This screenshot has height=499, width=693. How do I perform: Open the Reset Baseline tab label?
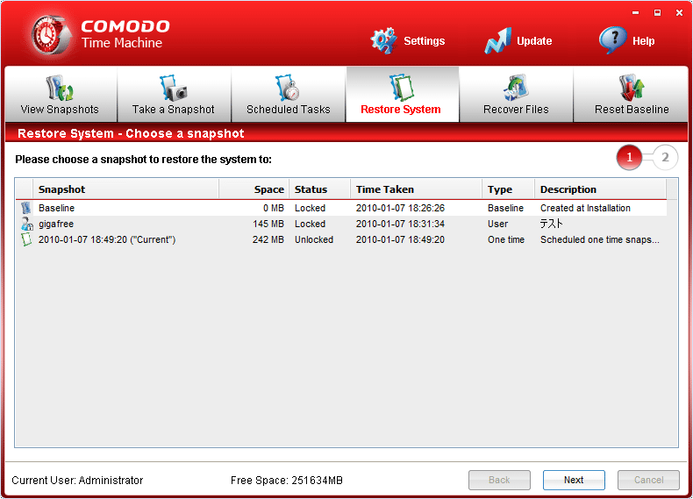(x=632, y=109)
